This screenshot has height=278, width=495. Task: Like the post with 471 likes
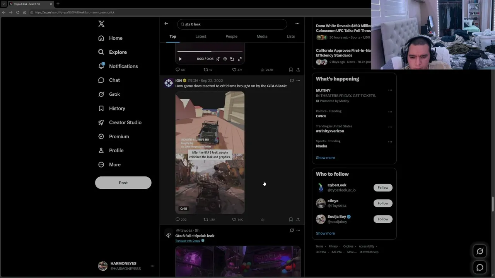pyautogui.click(x=237, y=70)
